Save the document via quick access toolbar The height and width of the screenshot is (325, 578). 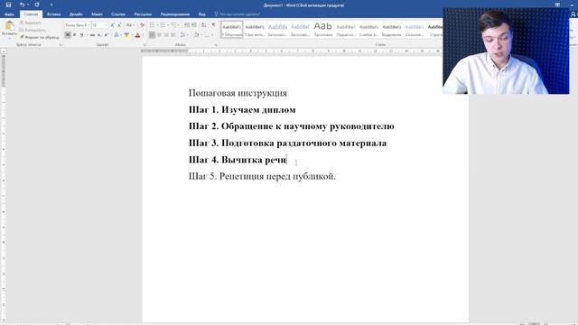8,5
